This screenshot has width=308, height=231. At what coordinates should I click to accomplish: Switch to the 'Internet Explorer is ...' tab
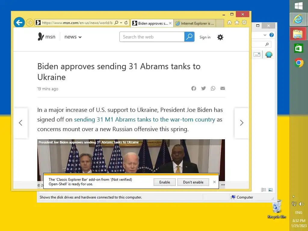(x=195, y=23)
